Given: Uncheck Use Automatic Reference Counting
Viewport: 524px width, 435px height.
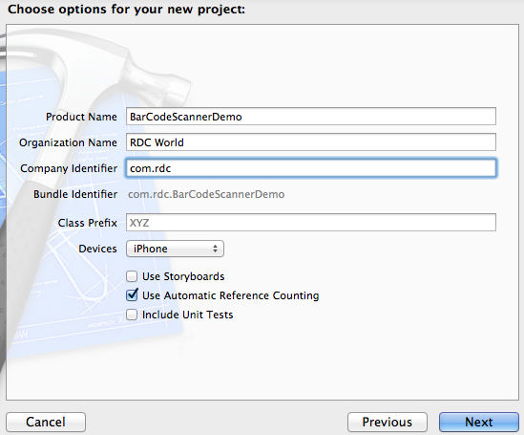Looking at the screenshot, I should [132, 295].
